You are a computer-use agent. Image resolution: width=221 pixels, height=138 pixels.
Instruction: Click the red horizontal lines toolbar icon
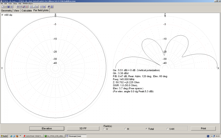27,7
